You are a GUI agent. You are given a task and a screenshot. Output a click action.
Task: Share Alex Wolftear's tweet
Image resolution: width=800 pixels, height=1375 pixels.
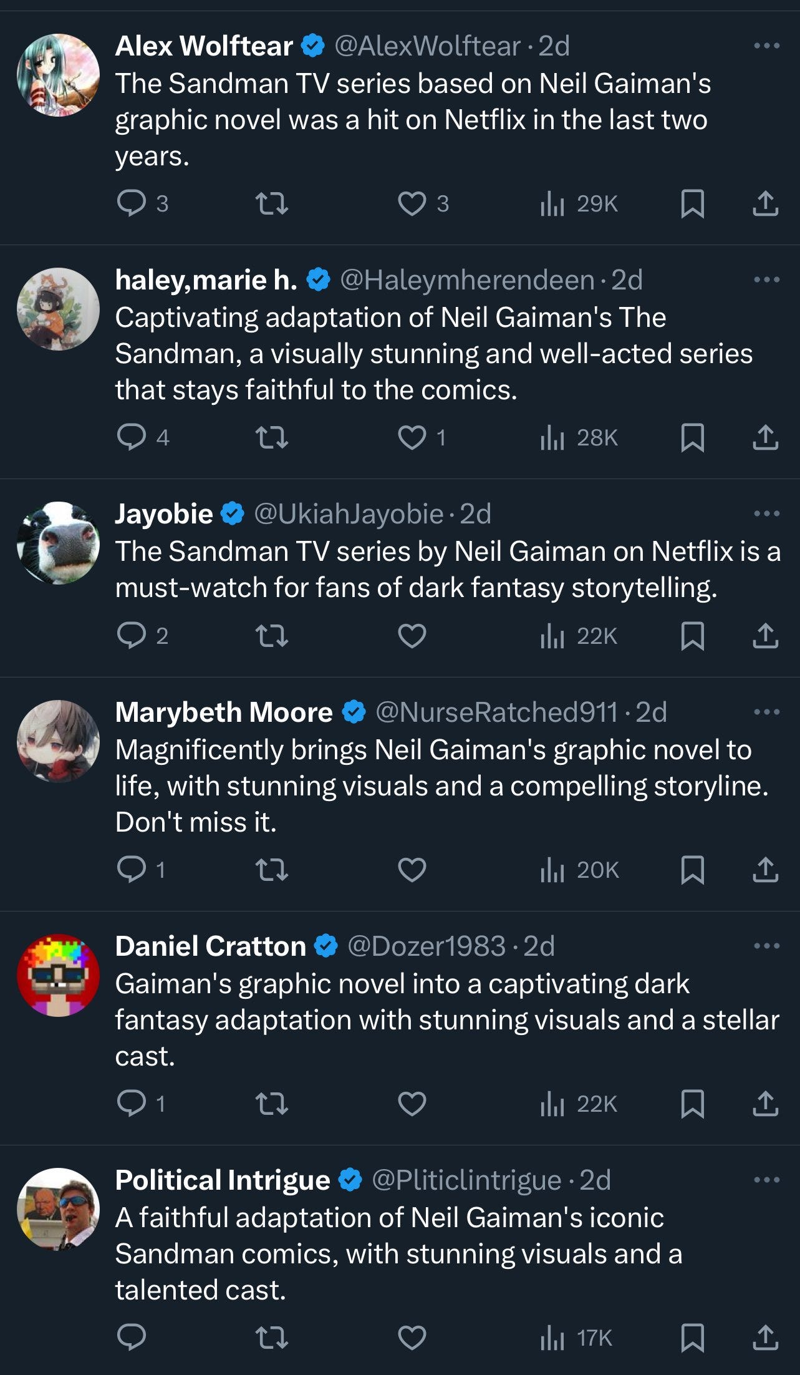pyautogui.click(x=765, y=203)
